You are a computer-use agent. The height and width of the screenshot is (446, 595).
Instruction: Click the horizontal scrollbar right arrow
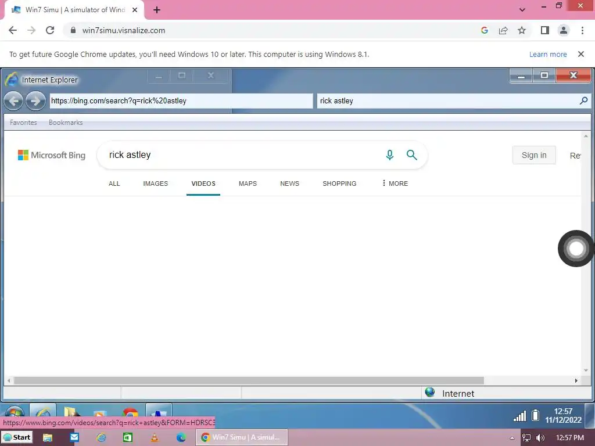[576, 380]
